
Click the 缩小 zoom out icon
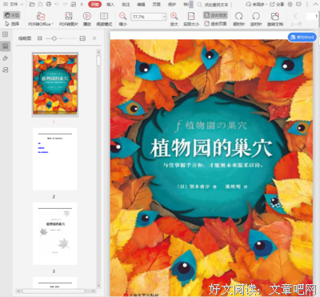(122, 16)
